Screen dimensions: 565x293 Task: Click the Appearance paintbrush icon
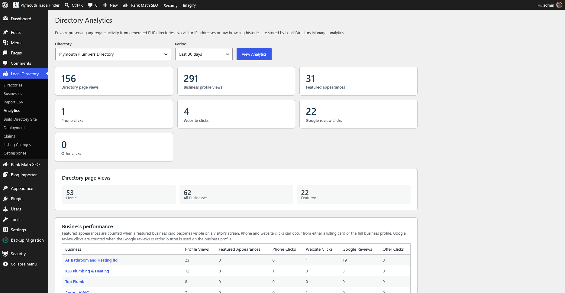click(5, 188)
